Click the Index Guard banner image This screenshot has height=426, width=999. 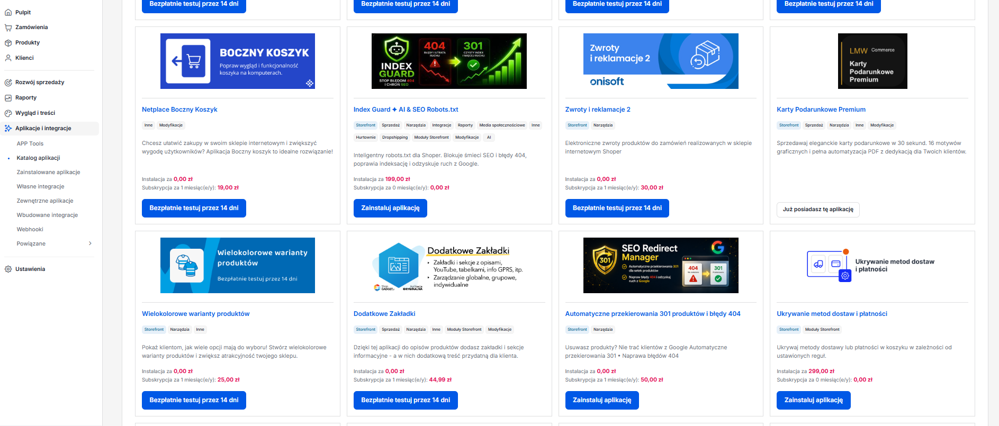tap(449, 61)
